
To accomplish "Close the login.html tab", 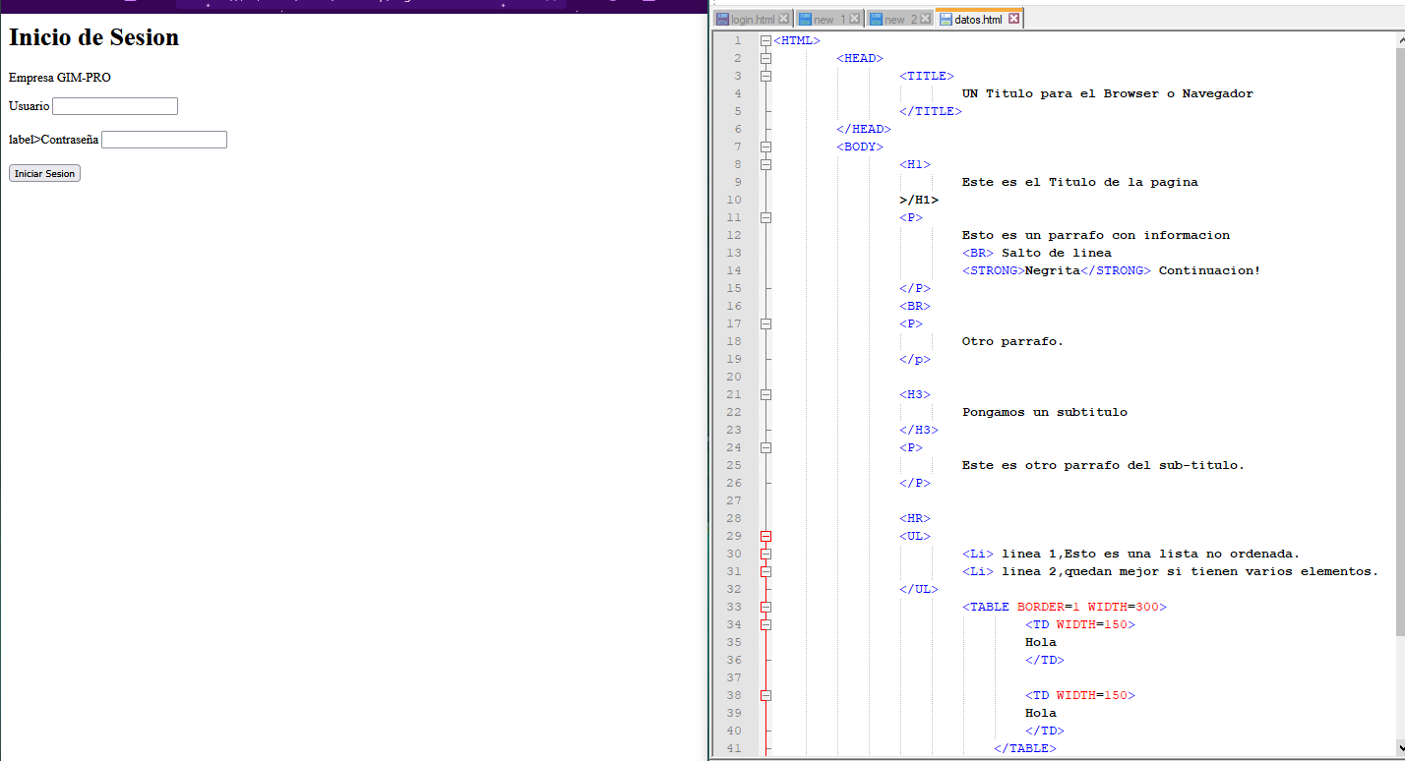I will click(784, 19).
